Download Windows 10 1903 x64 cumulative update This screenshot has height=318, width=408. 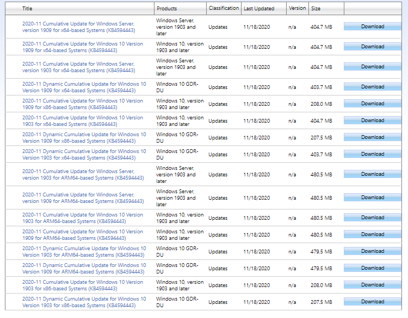click(x=373, y=120)
